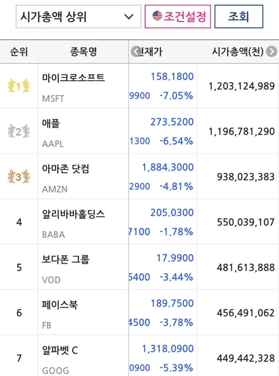Click the bronze medal icon beside 아마존 닷컴
This screenshot has width=279, height=376.
[18, 175]
